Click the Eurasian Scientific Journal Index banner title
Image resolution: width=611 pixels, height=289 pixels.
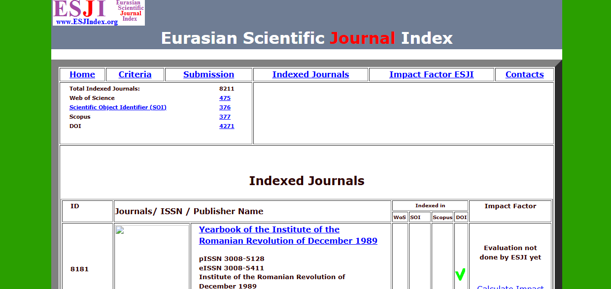(x=306, y=38)
